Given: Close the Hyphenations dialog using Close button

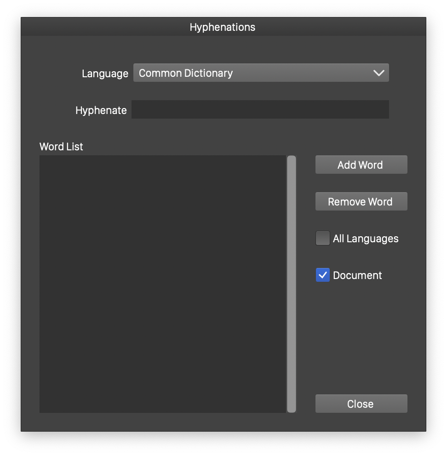Looking at the screenshot, I should point(361,404).
